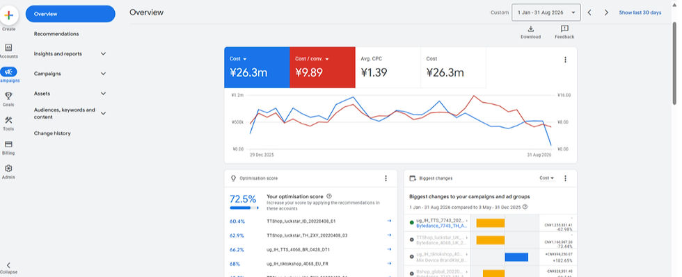This screenshot has width=682, height=277.
Task: Click help icon beside comparison date range
Action: 525,207
